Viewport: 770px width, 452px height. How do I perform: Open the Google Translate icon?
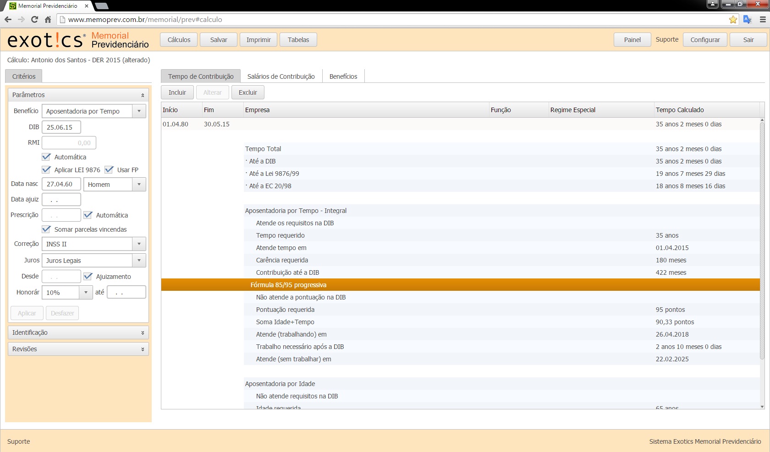pos(747,19)
